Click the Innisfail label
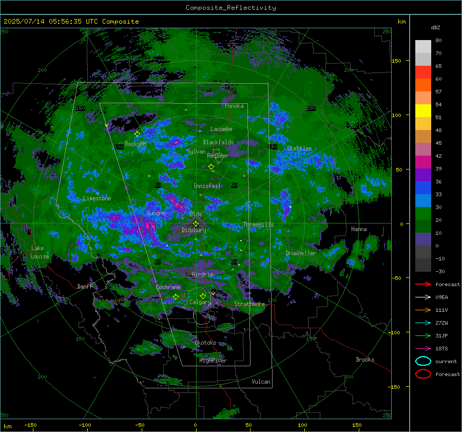 coord(207,186)
